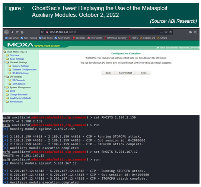The image size is (201, 187).
Task: Open DI Channels page
Action: point(19,80)
